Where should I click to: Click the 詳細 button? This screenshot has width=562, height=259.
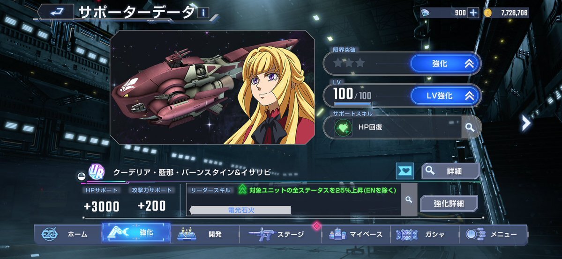click(450, 171)
